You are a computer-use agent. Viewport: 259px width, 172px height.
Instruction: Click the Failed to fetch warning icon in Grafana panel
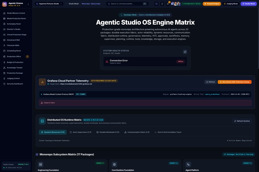pyautogui.click(x=42, y=103)
